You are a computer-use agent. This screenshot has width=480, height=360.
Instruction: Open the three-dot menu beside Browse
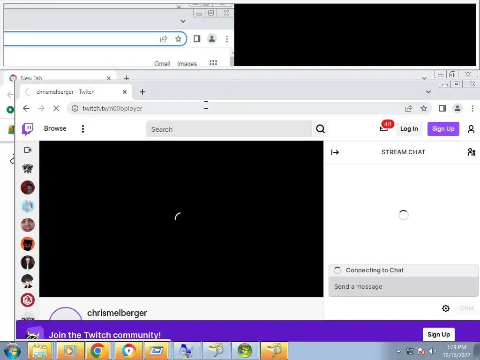[x=82, y=129]
